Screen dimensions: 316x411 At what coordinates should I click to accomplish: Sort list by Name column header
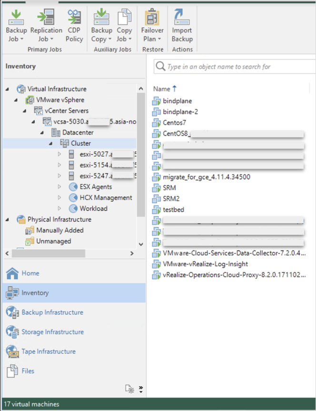[x=162, y=89]
